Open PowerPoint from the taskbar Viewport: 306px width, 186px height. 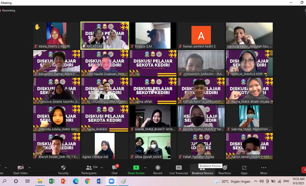pos(64,181)
